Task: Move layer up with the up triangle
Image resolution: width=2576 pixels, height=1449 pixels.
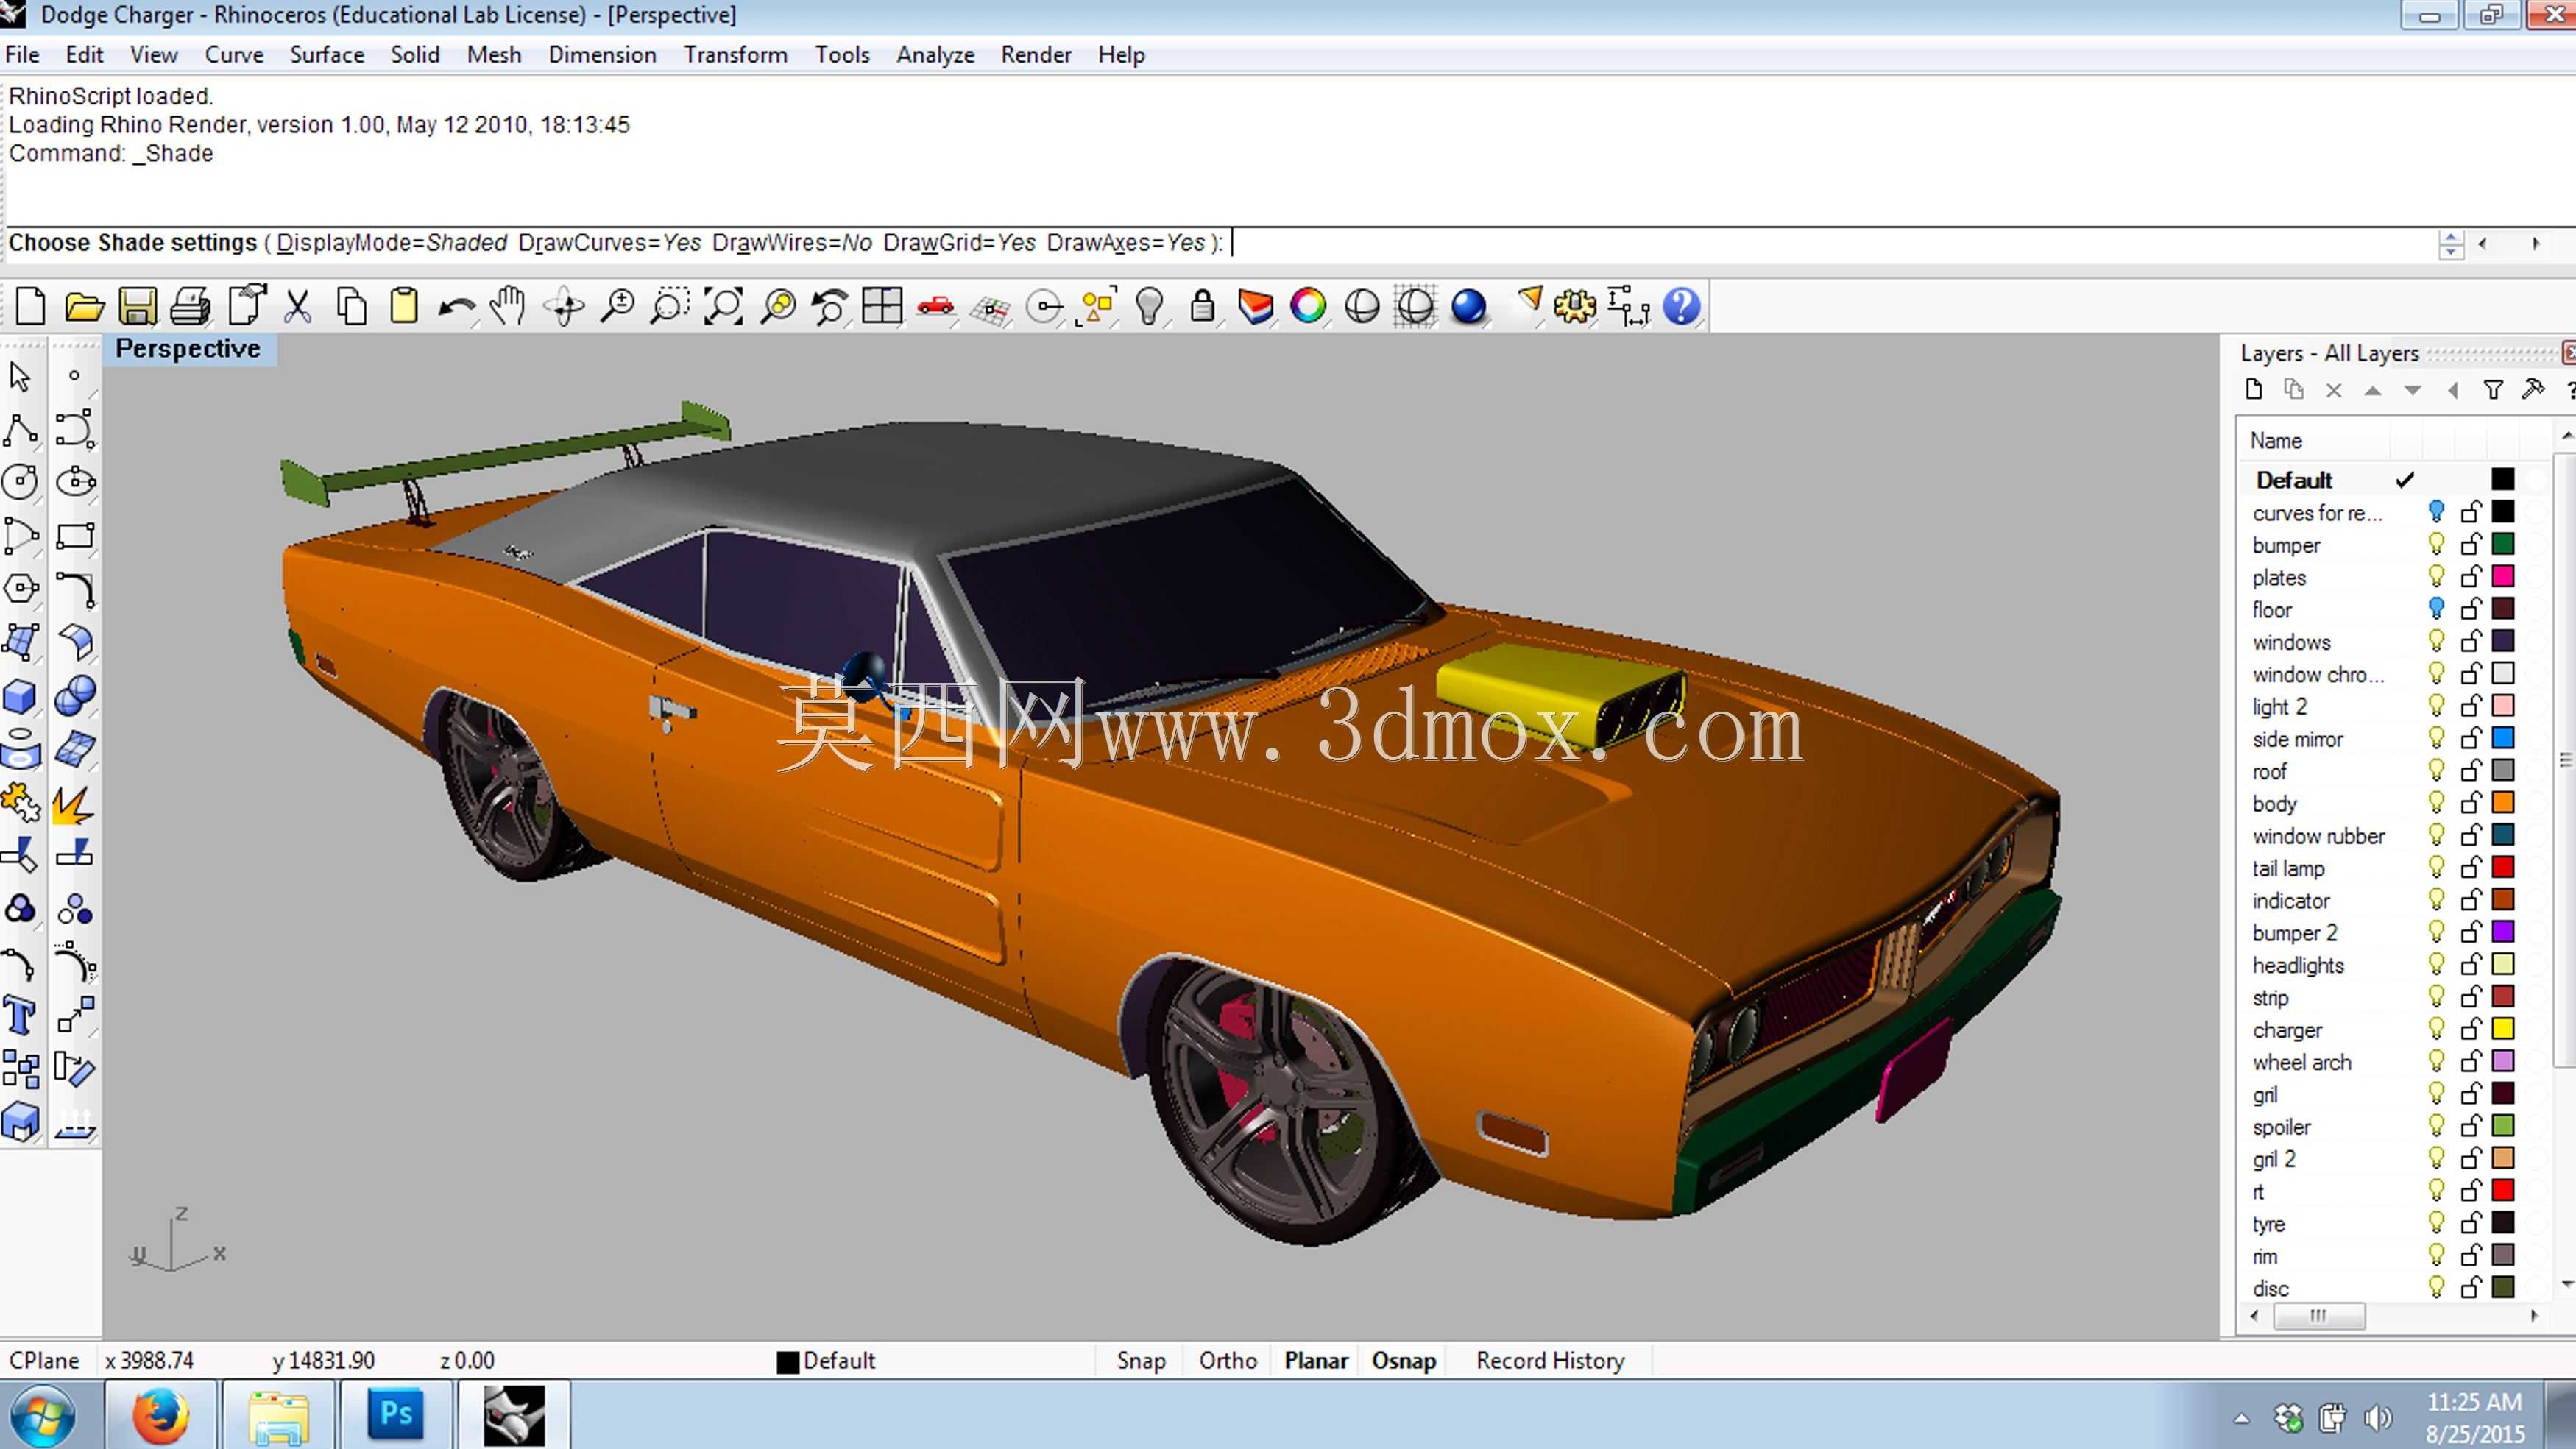Action: click(x=2373, y=390)
